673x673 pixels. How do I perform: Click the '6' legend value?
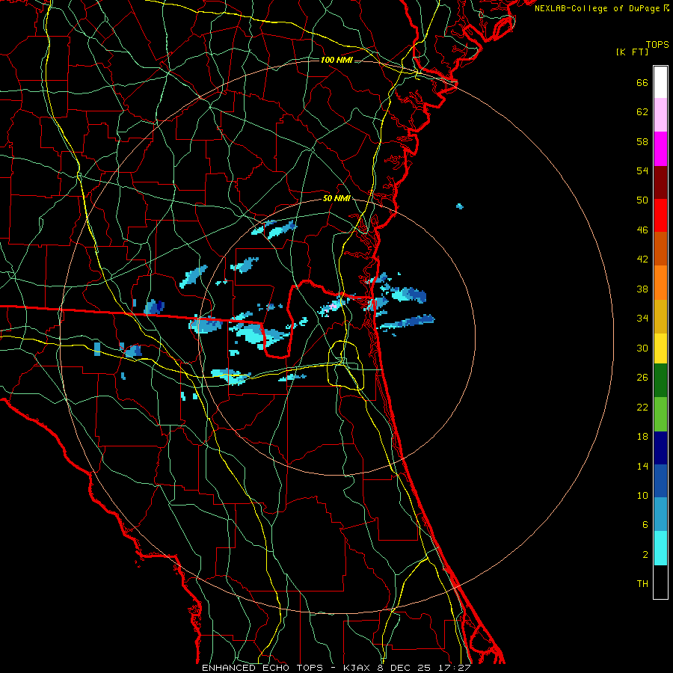coord(645,525)
